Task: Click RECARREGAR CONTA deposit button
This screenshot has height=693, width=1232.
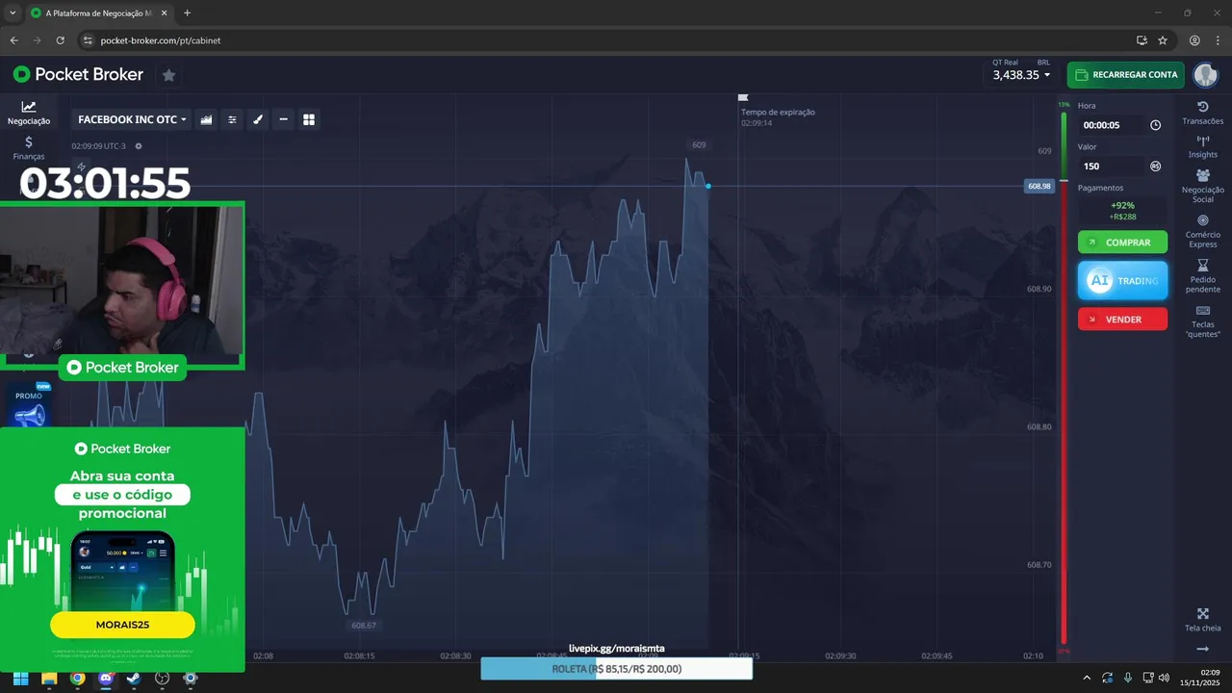Action: pyautogui.click(x=1125, y=74)
